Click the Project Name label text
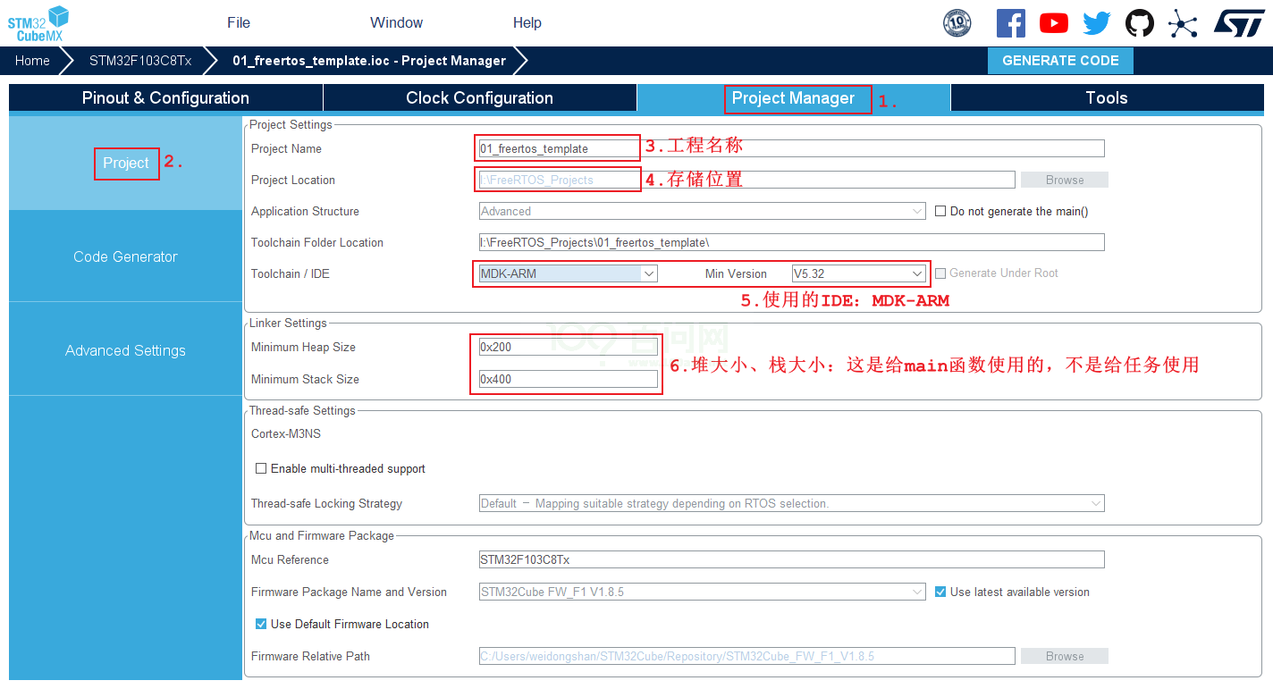 (286, 148)
